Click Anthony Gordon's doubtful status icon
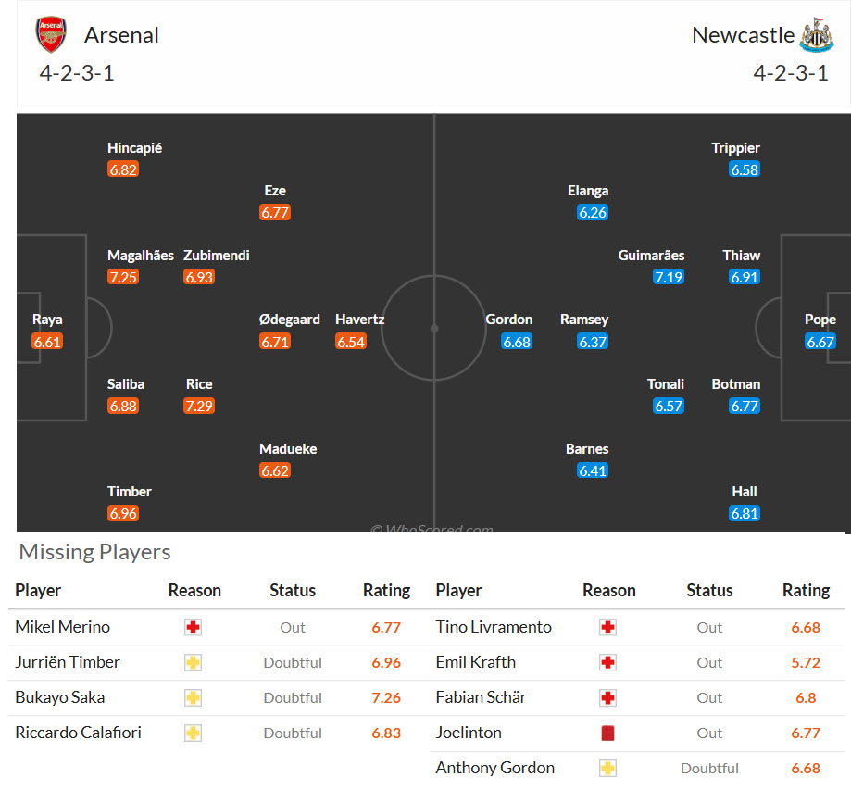The height and width of the screenshot is (802, 851). [x=608, y=768]
